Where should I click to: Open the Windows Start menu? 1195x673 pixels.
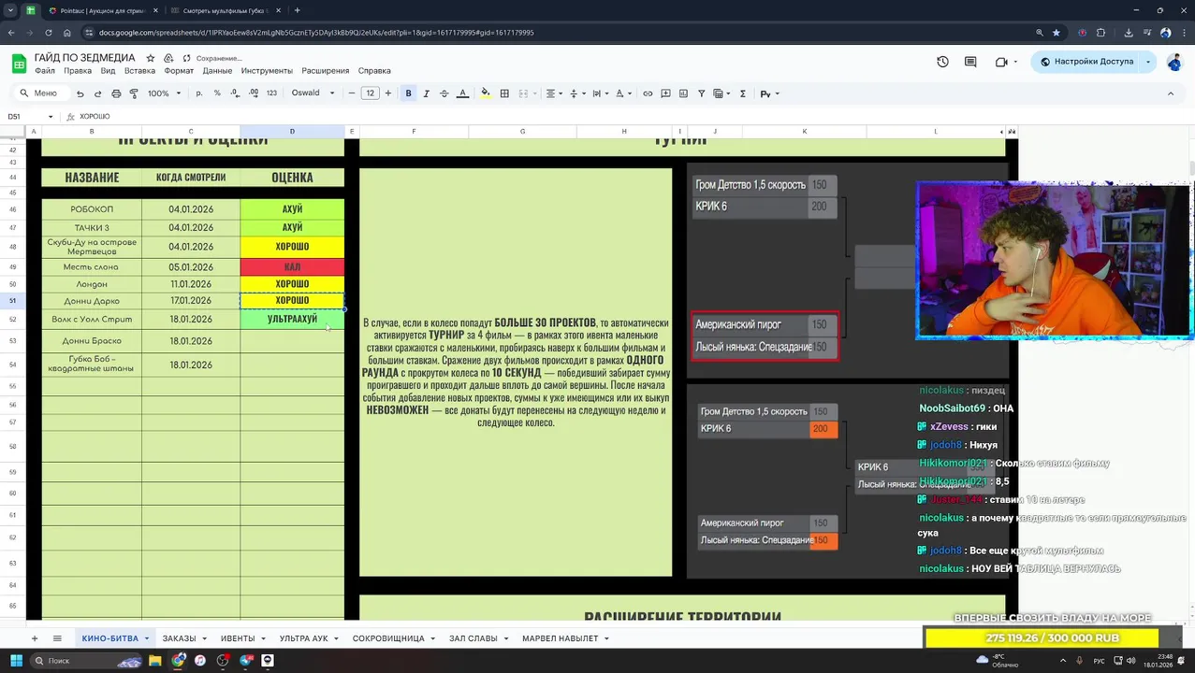16,661
